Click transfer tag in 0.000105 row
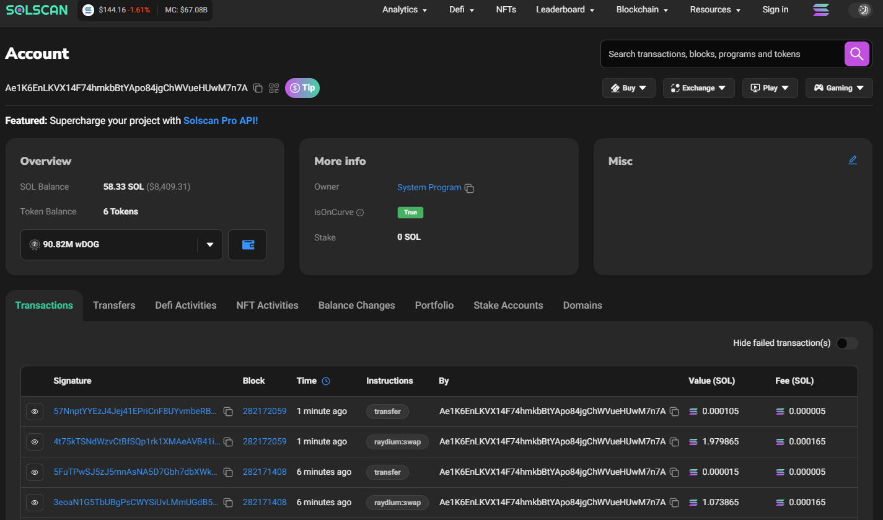The image size is (883, 520). click(387, 412)
